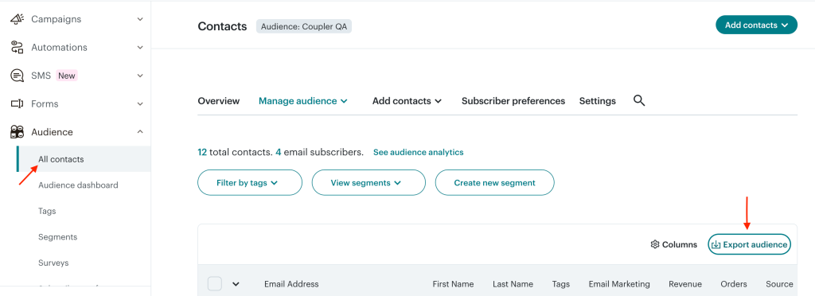Click the Tags column header
Screen dimensions: 815x296
[x=561, y=284]
